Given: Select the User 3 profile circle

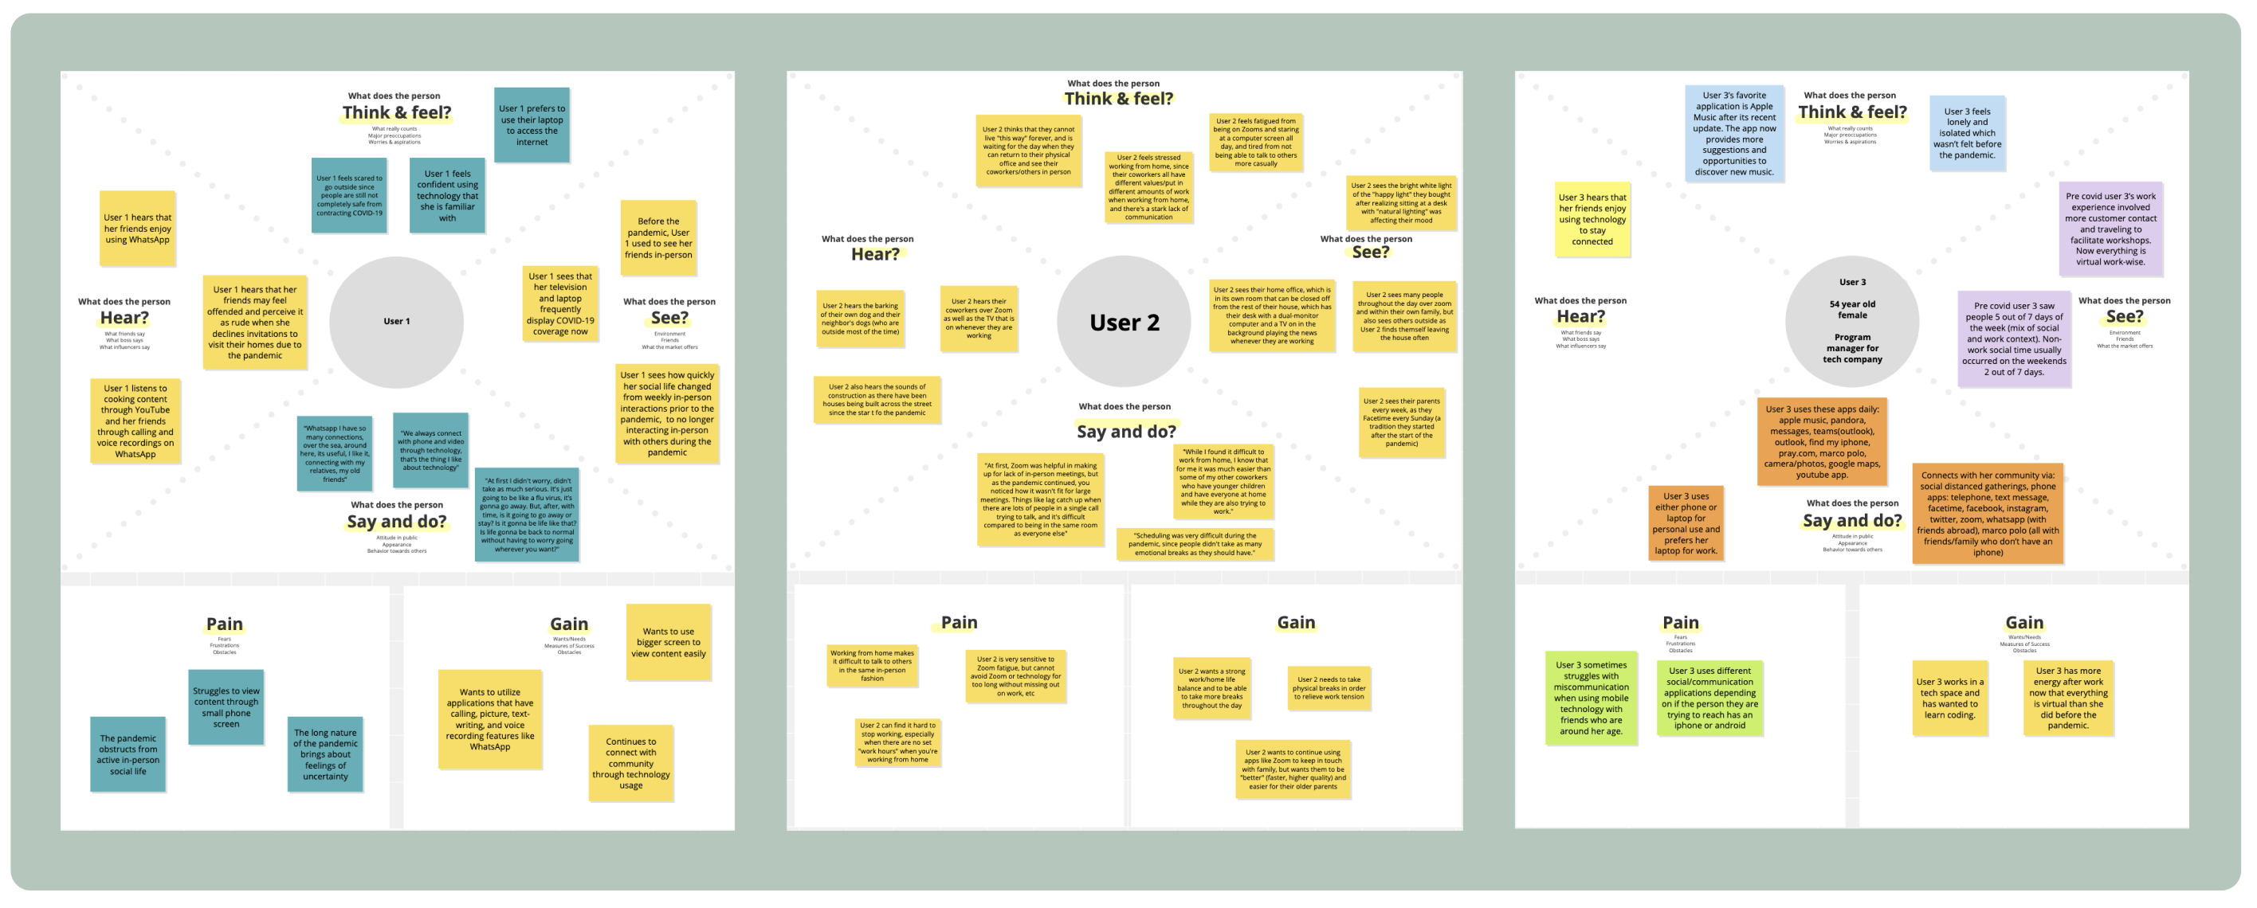Looking at the screenshot, I should (x=1851, y=321).
